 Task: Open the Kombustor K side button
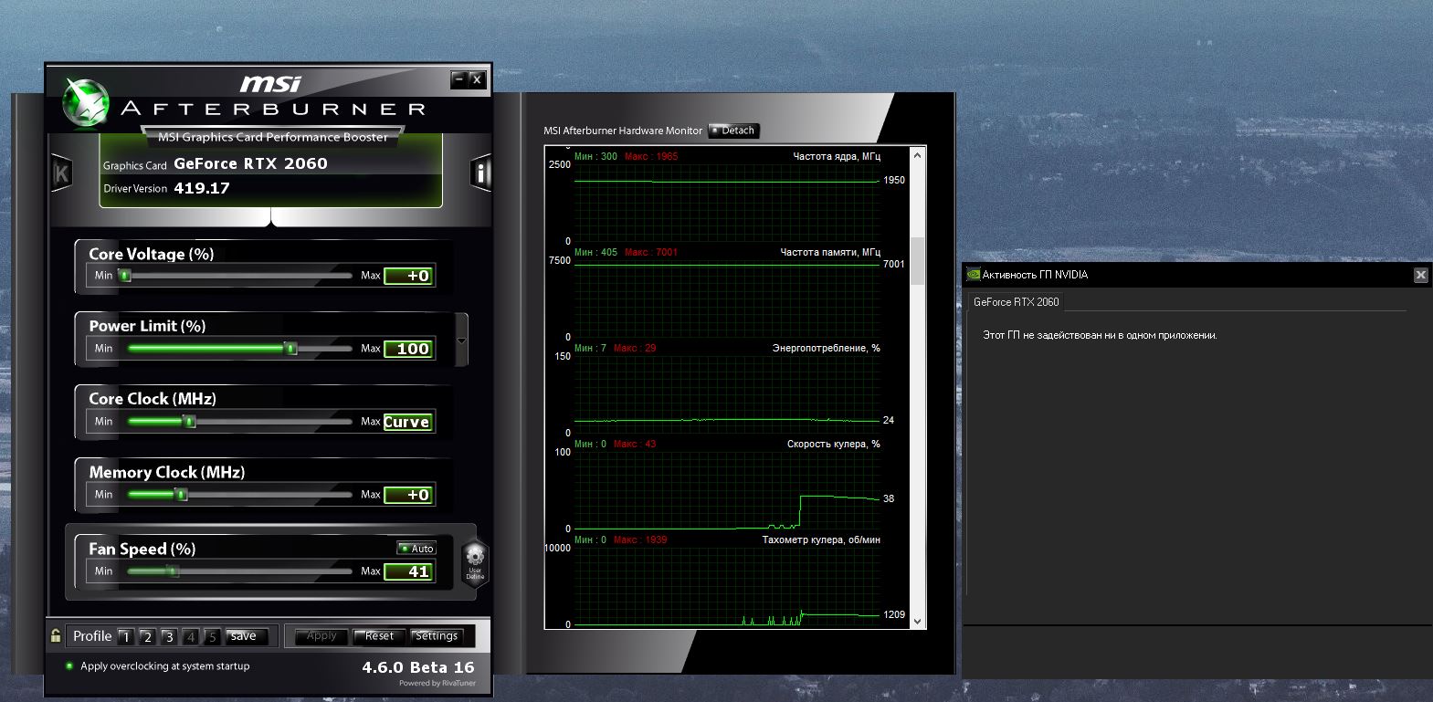(61, 172)
